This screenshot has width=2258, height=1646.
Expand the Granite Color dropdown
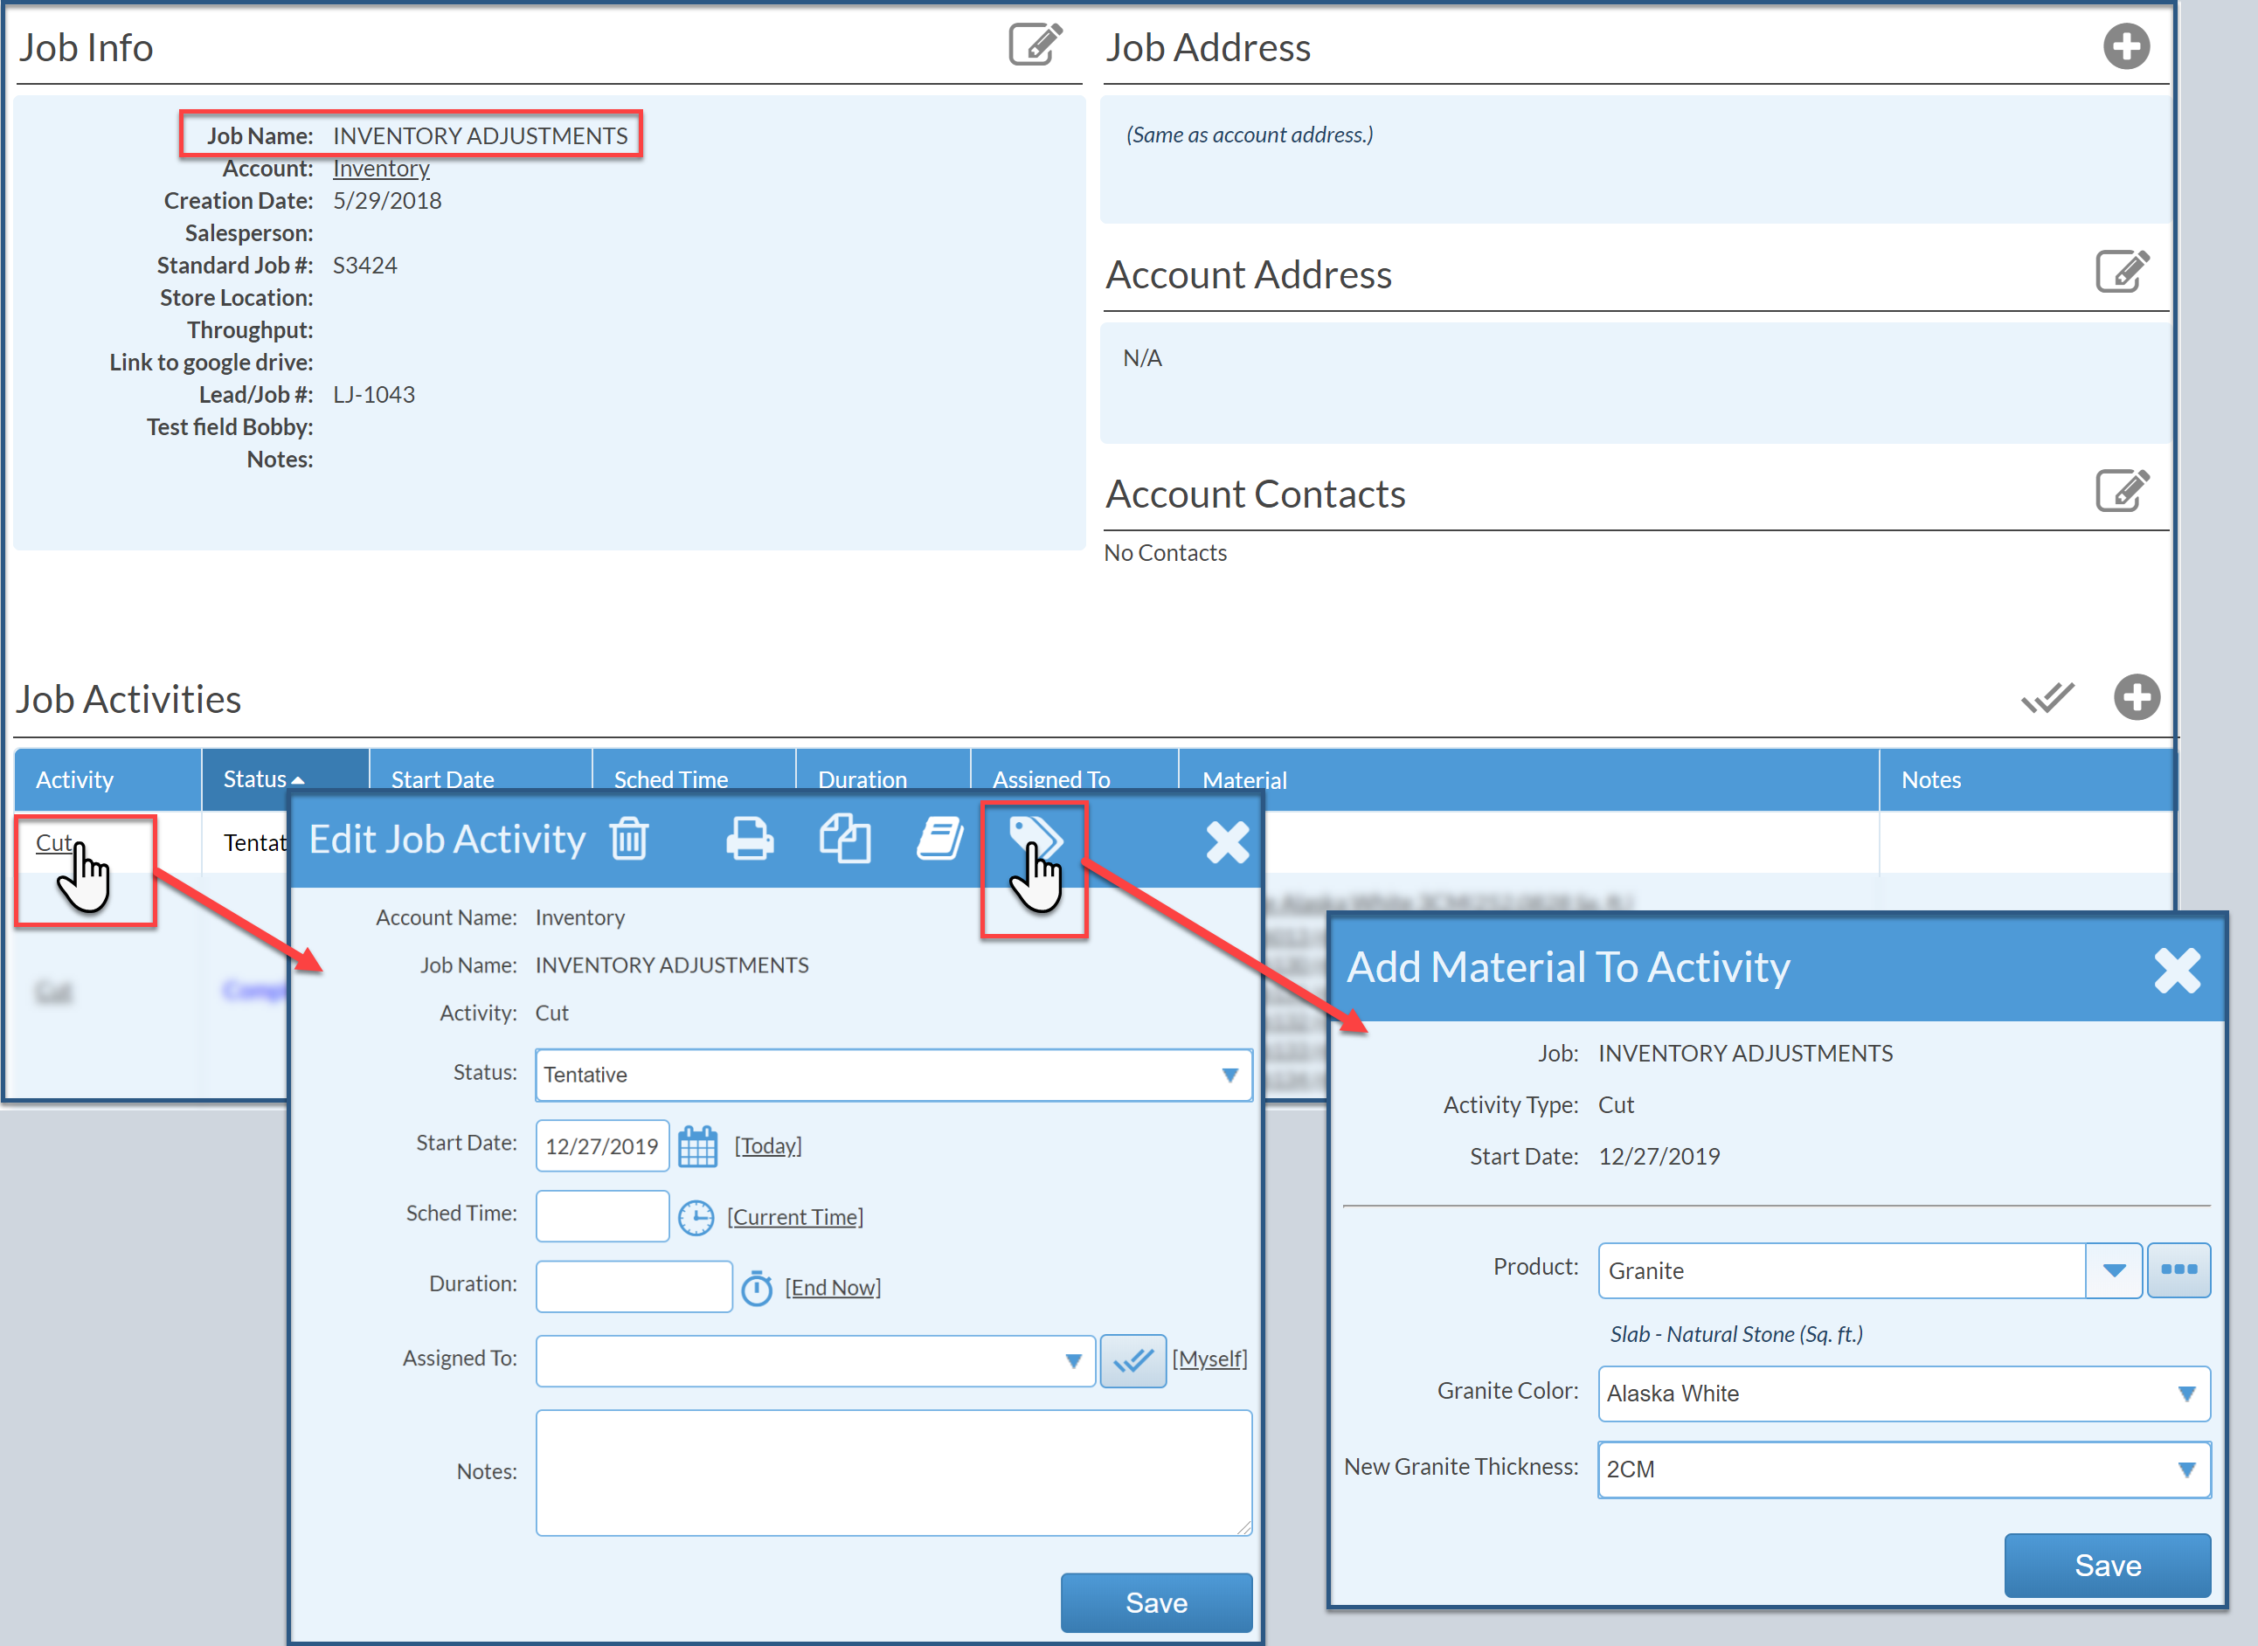coord(1903,1393)
